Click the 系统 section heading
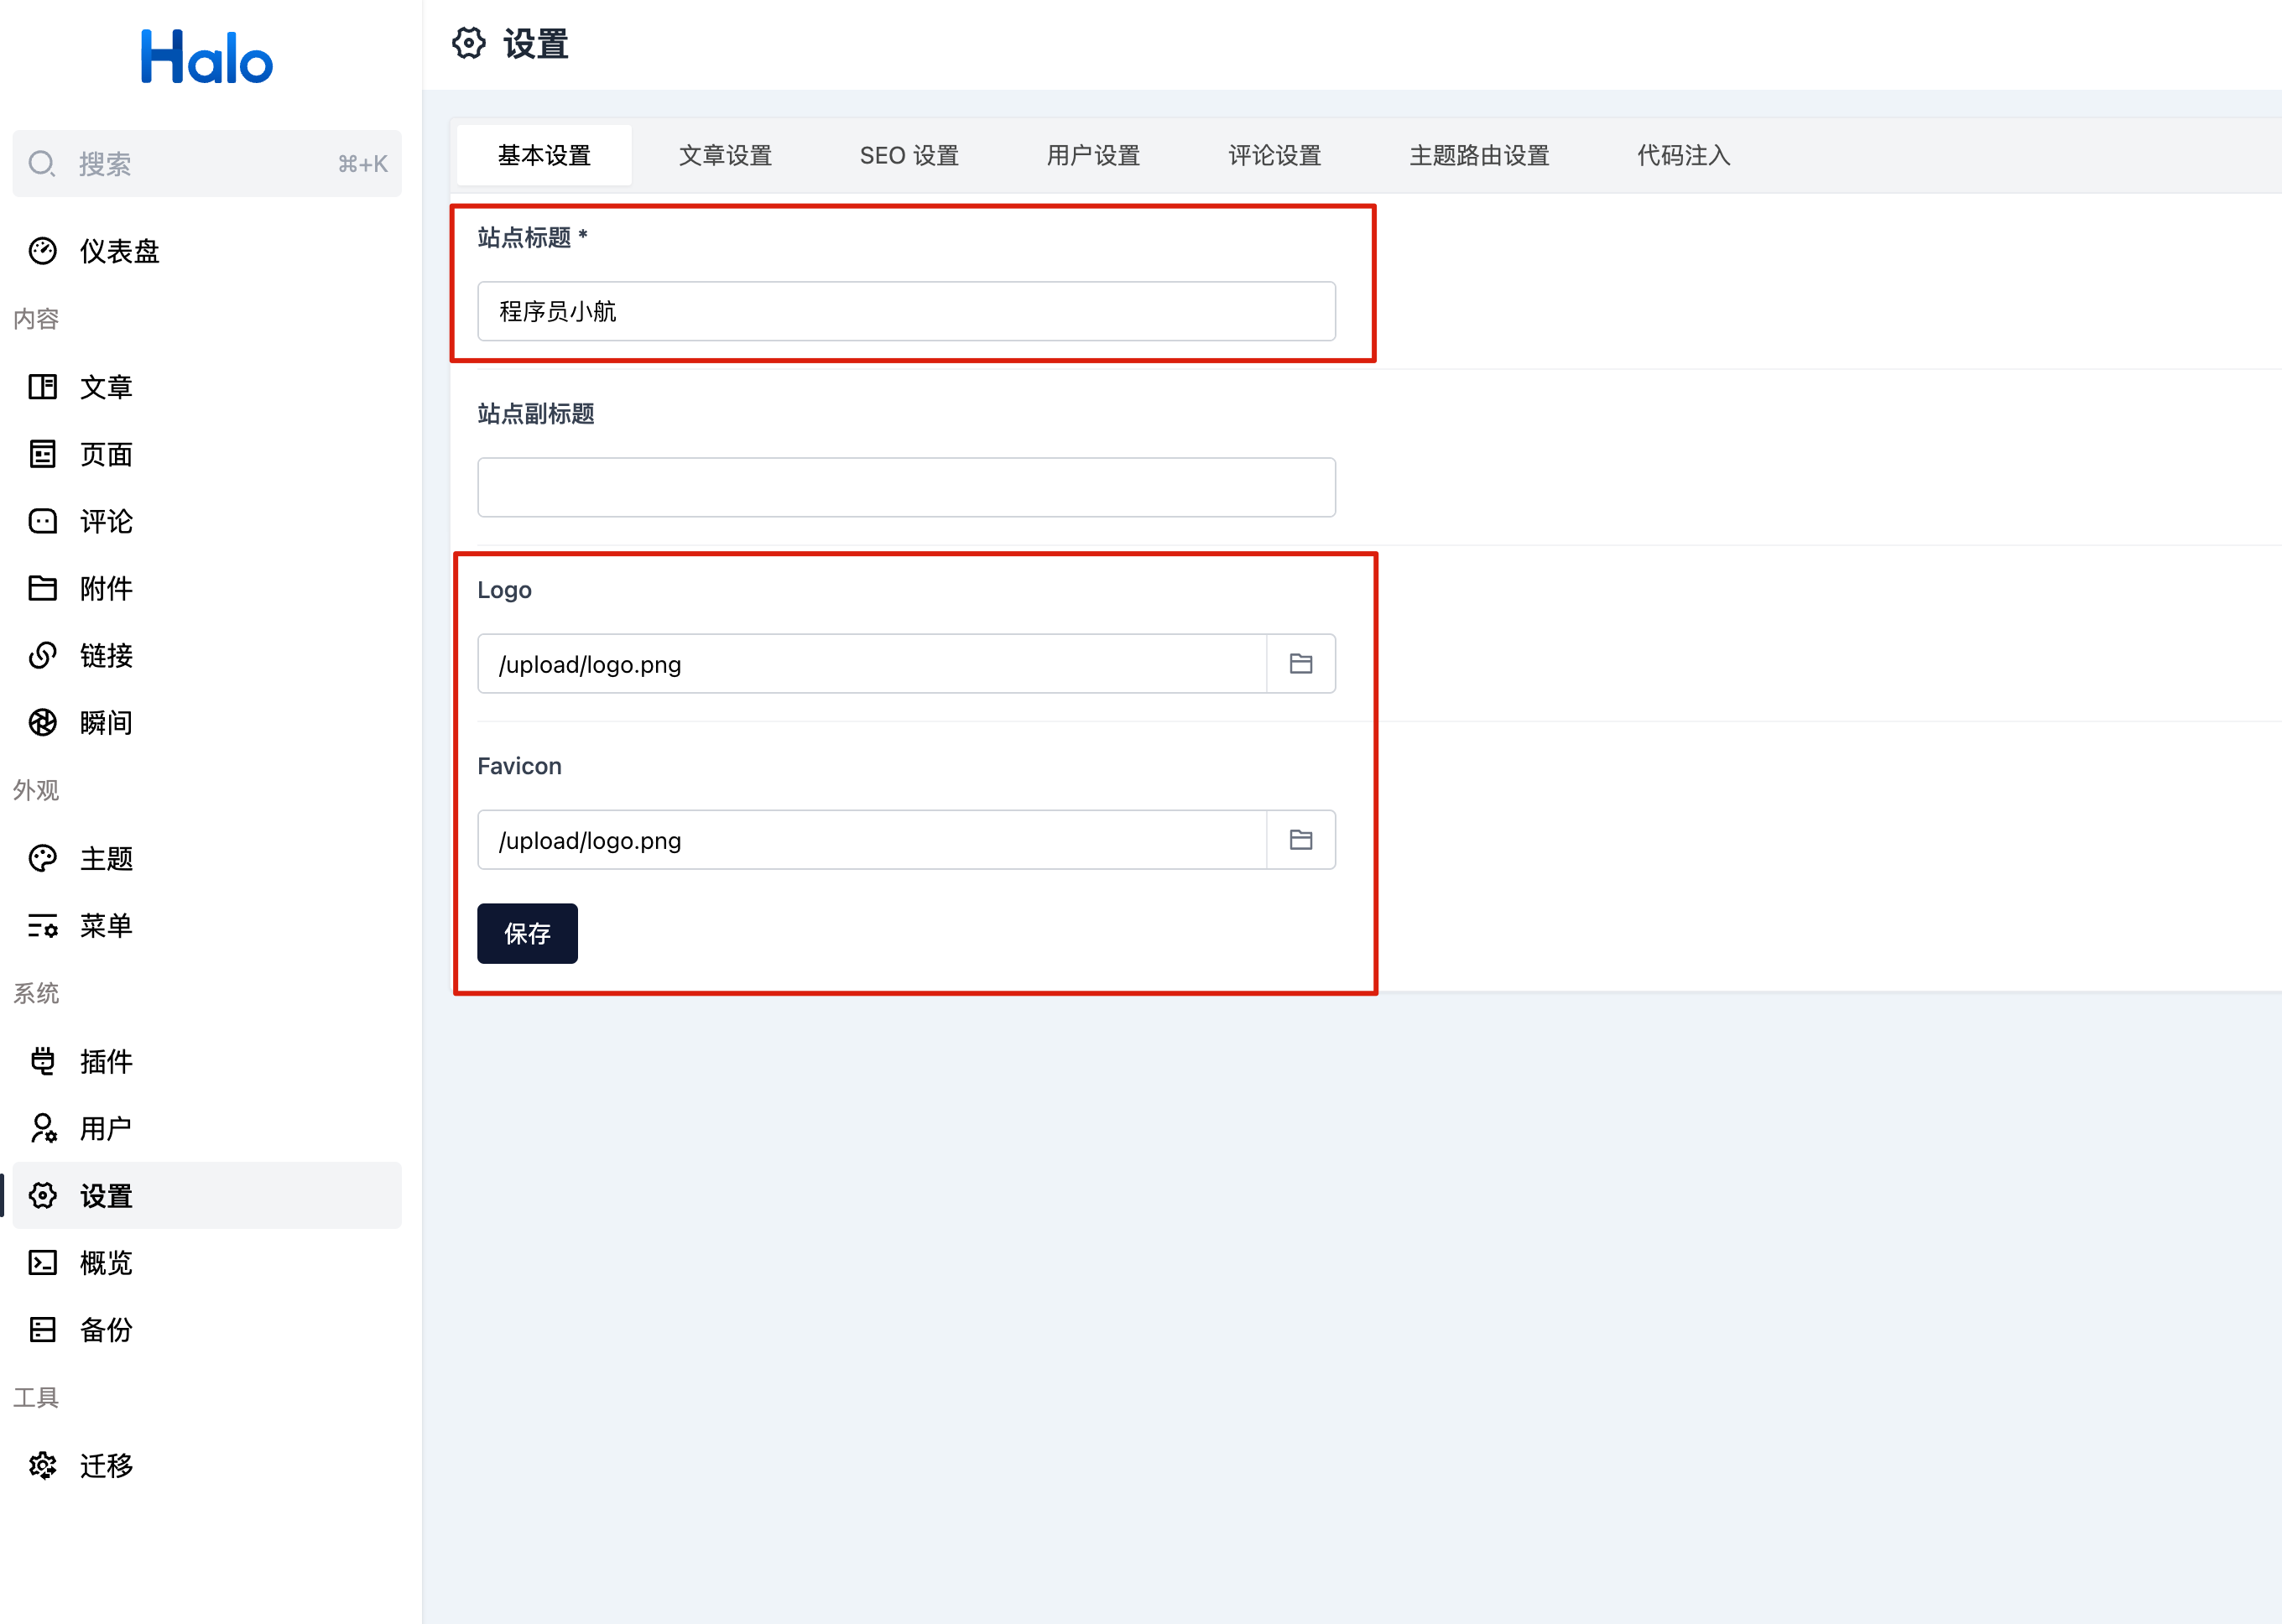 (36, 993)
